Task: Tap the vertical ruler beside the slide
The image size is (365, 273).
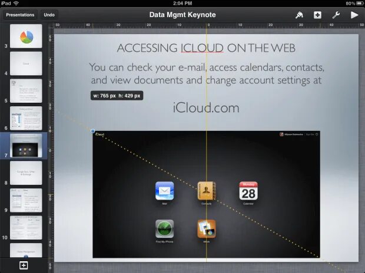Action: point(51,151)
